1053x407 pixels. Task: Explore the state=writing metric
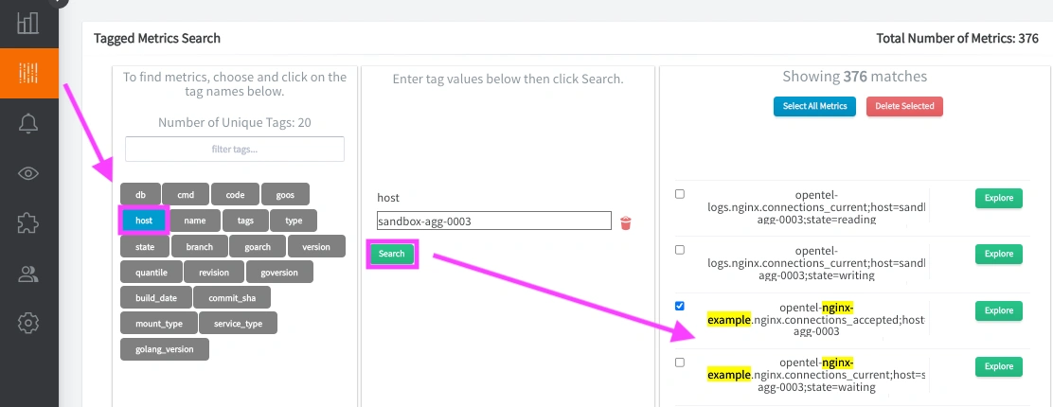point(999,254)
